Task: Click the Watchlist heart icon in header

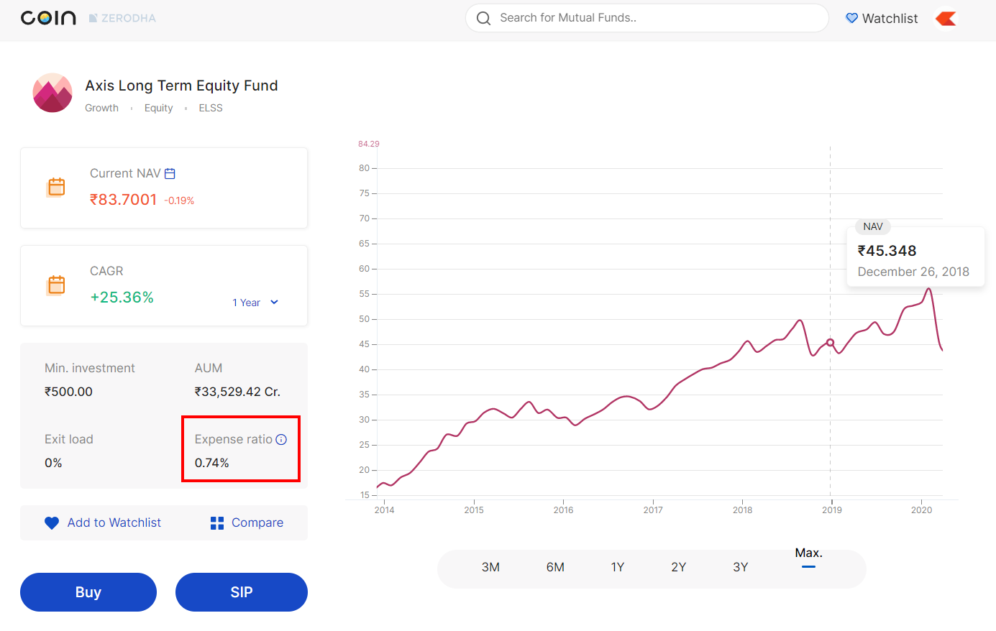Action: point(851,18)
